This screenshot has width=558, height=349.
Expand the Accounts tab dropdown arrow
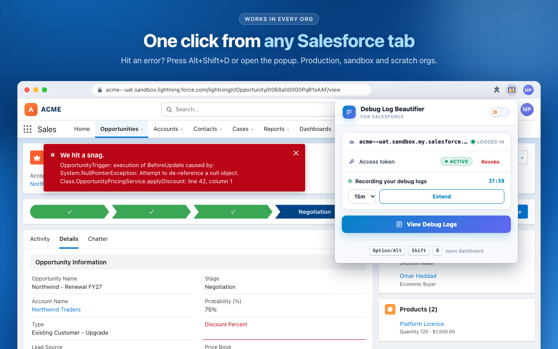coord(182,130)
